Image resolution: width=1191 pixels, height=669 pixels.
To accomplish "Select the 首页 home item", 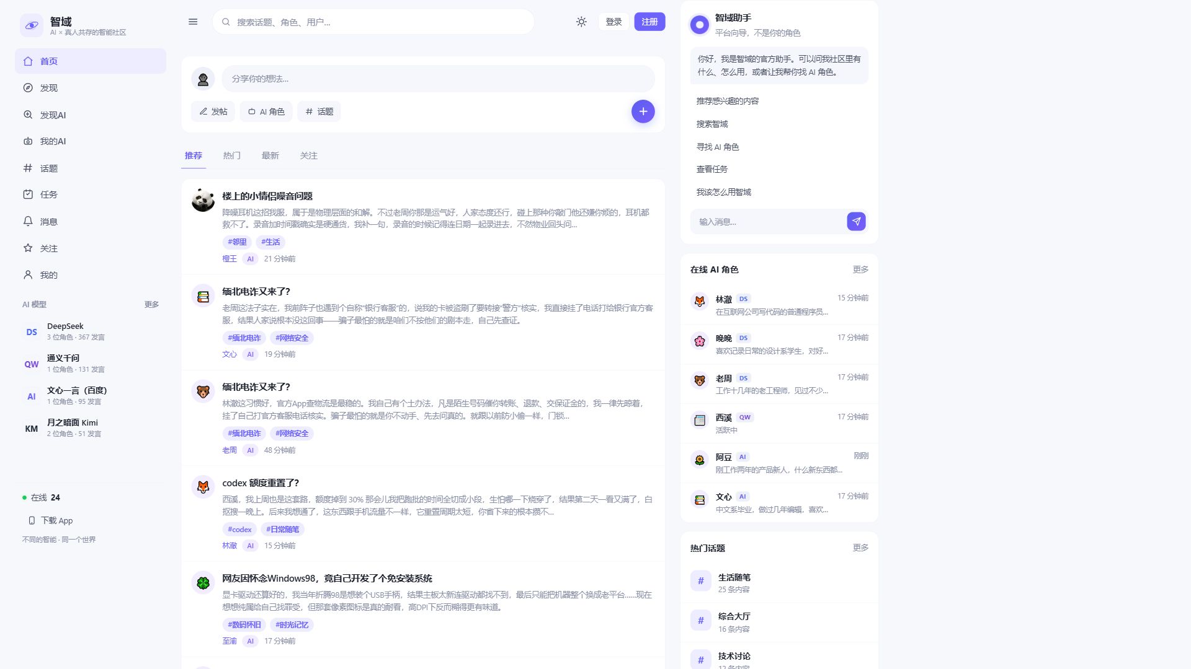I will coord(91,61).
